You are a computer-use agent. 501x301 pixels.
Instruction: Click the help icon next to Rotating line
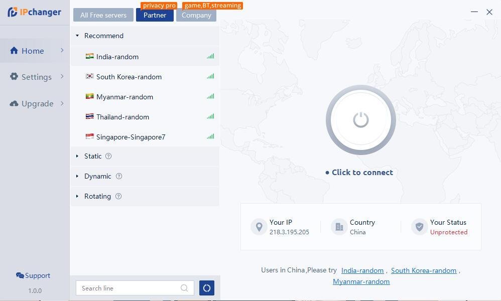tap(118, 196)
